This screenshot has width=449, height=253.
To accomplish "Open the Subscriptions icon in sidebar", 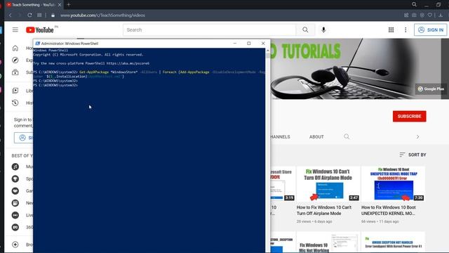I will [15, 72].
